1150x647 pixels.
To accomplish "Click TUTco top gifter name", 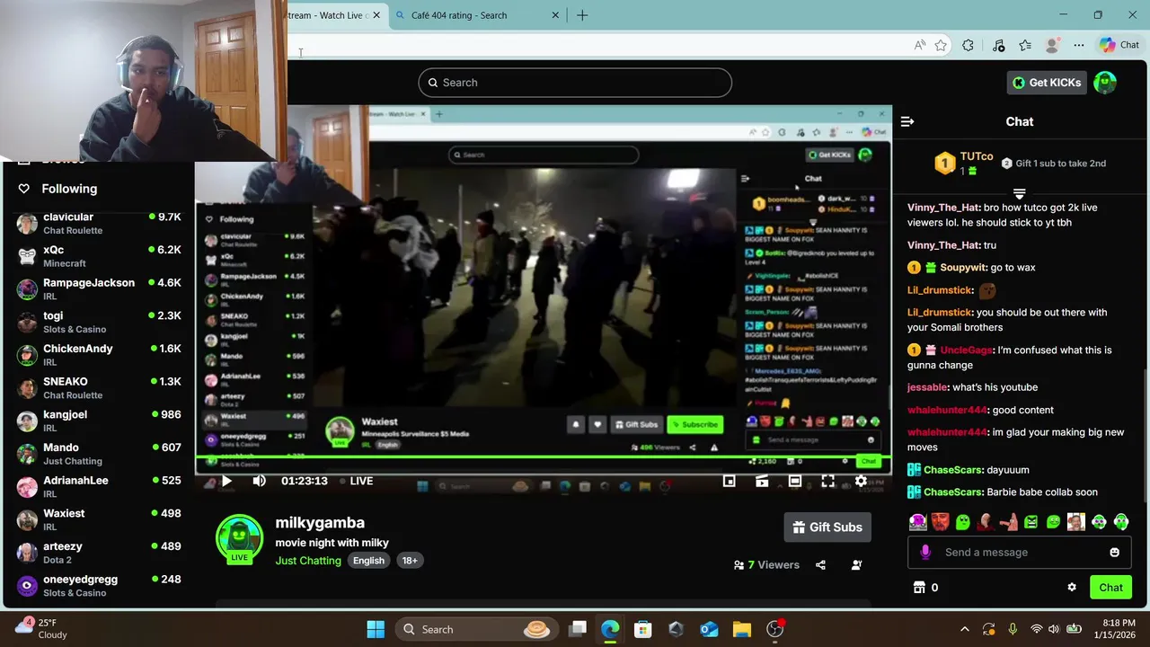I will (x=977, y=156).
